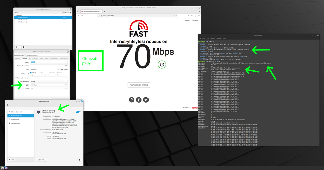This screenshot has width=324, height=170.
Task: Open the terminal File menu
Action: [x=200, y=38]
